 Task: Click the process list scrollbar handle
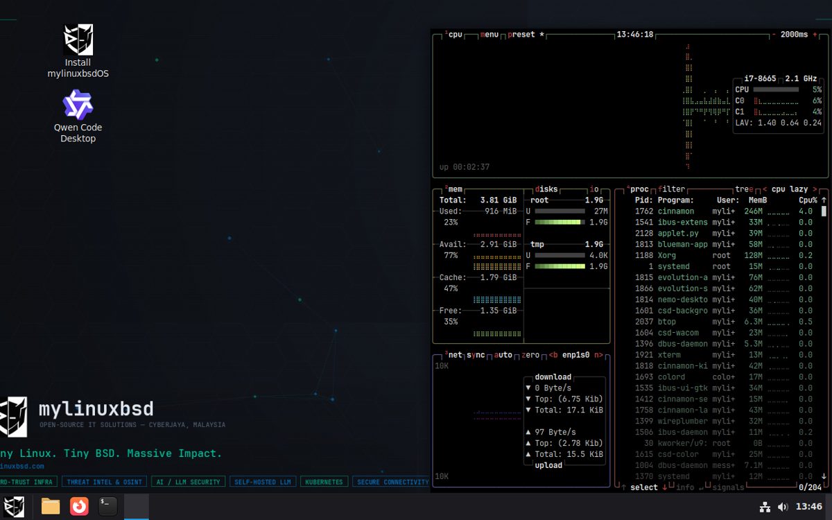pyautogui.click(x=824, y=211)
